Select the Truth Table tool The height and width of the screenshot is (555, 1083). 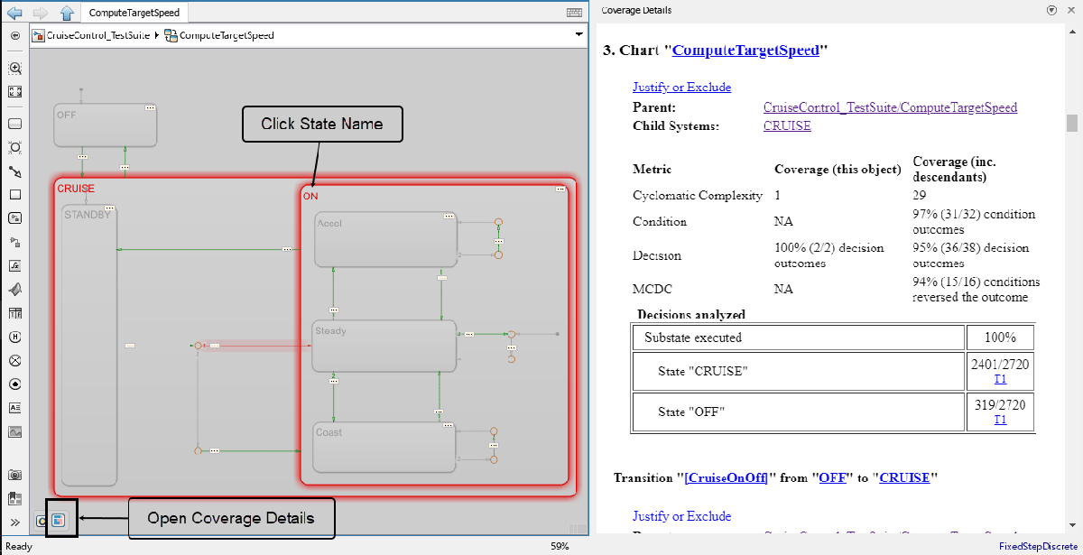pyautogui.click(x=15, y=313)
